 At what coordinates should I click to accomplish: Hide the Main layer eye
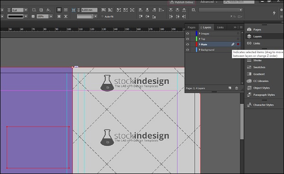[187, 44]
